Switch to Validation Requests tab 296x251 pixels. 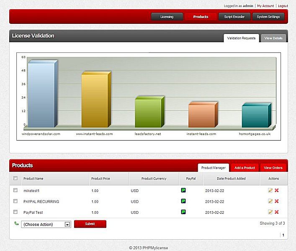click(241, 38)
